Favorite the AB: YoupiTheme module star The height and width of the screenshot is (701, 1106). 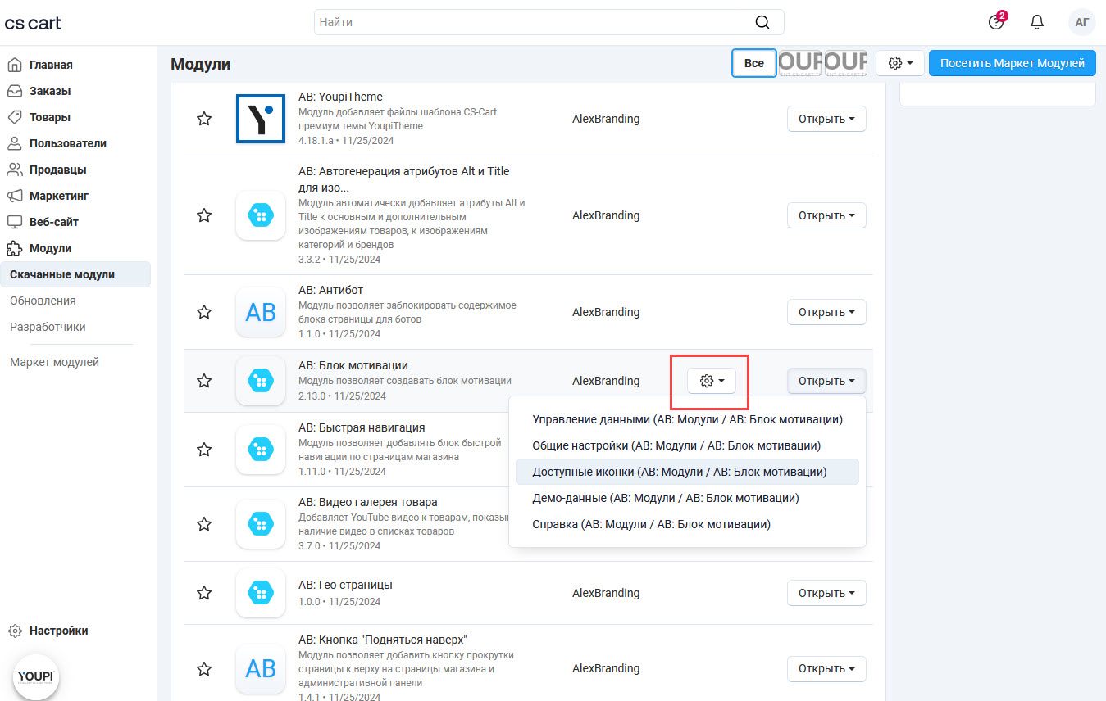pyautogui.click(x=204, y=119)
